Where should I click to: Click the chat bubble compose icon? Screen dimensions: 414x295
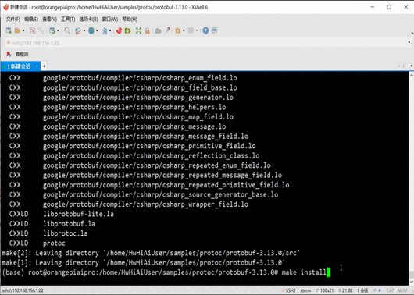coord(214,30)
